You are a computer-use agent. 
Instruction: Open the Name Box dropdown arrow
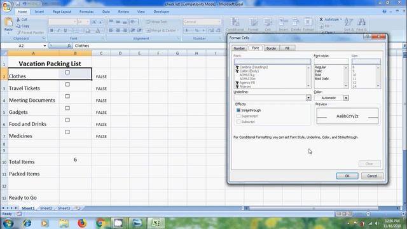[x=45, y=46]
